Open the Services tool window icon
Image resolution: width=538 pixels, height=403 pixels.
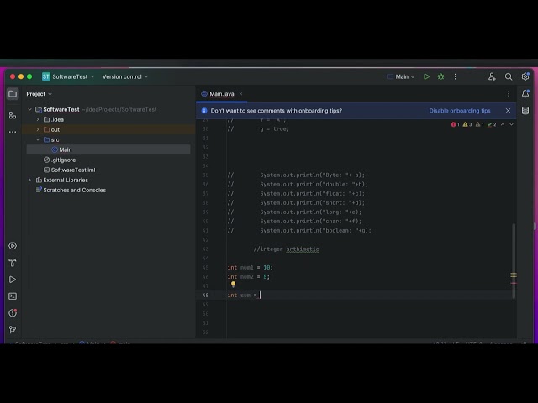click(x=13, y=246)
